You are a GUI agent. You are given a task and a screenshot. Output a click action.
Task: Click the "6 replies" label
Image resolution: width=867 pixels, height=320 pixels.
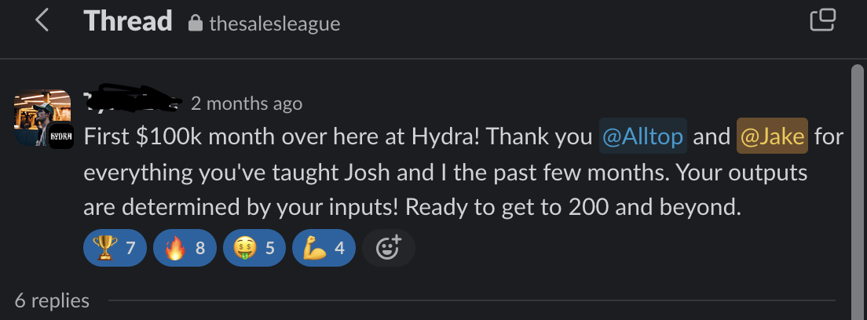coord(52,300)
